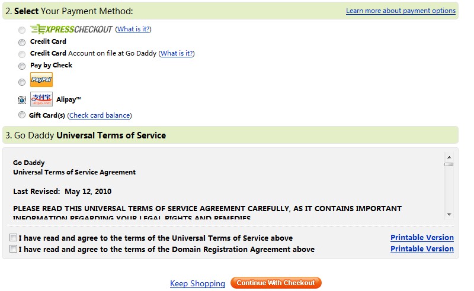The width and height of the screenshot is (474, 291).
Task: Select the Credit Card radio option
Action: 22,42
